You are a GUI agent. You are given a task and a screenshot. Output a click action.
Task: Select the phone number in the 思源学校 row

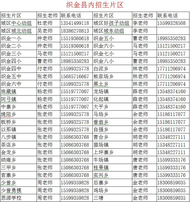pos(75,198)
